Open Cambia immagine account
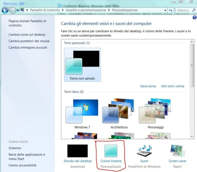The height and width of the screenshot is (172, 197). pos(28,48)
